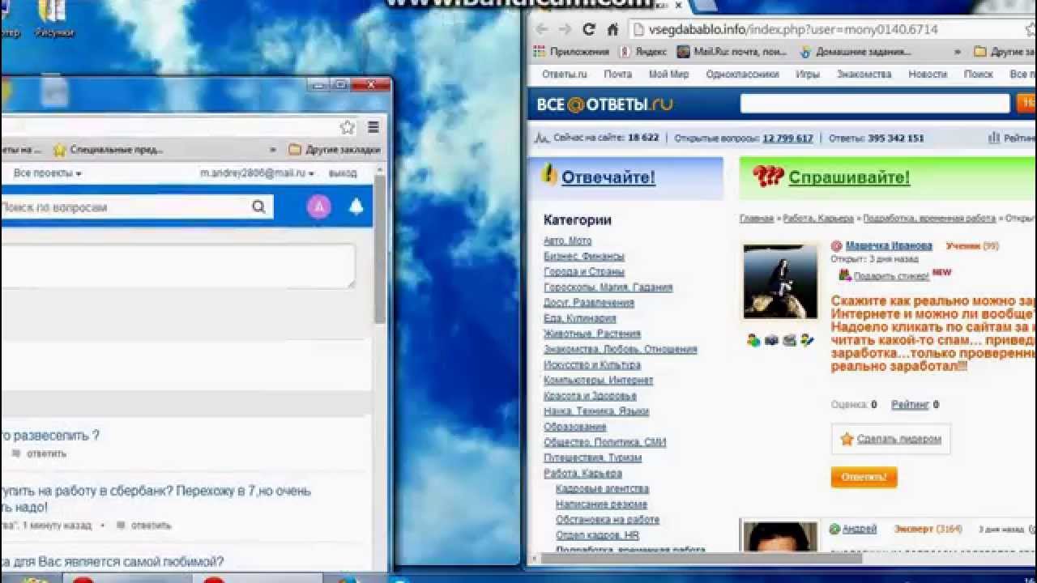Click the rating chart icon

coord(993,138)
